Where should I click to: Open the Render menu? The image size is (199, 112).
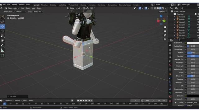click(x=15, y=5)
